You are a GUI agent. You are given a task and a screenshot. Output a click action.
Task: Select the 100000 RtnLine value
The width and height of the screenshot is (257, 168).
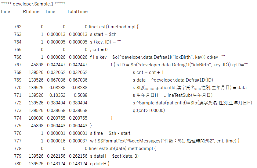35,118
